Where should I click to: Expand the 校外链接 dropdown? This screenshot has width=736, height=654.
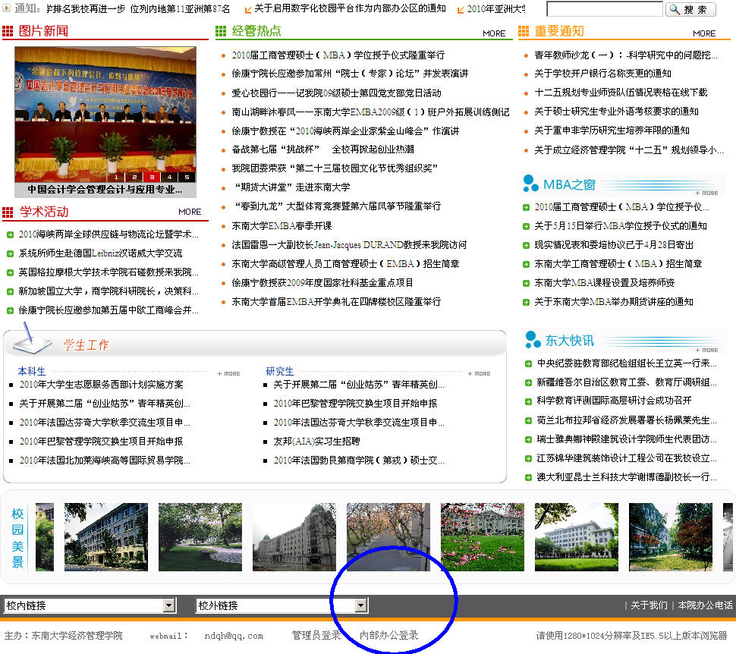[361, 605]
